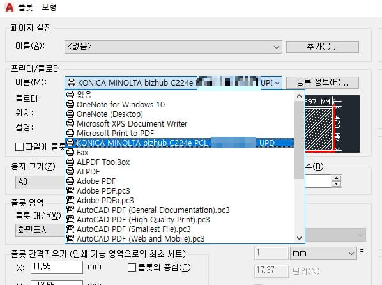382x285 pixels.
Task: Click scale units field showing 17.37
Action: pos(271,271)
